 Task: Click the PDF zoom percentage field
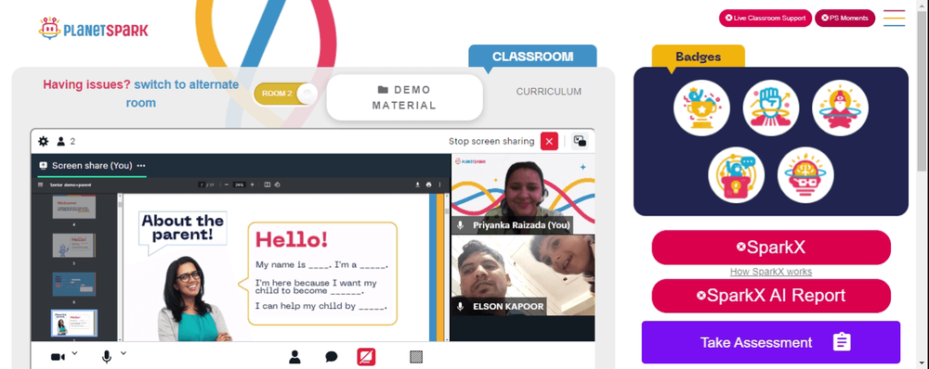click(x=239, y=184)
